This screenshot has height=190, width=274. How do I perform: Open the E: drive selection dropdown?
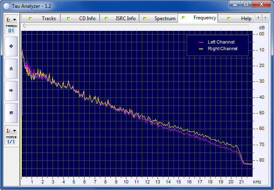[11, 19]
